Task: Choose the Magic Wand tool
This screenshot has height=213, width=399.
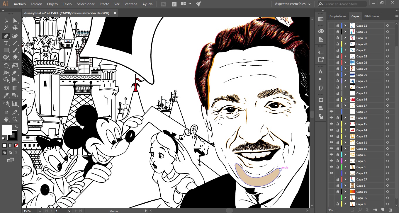Action: click(6, 28)
